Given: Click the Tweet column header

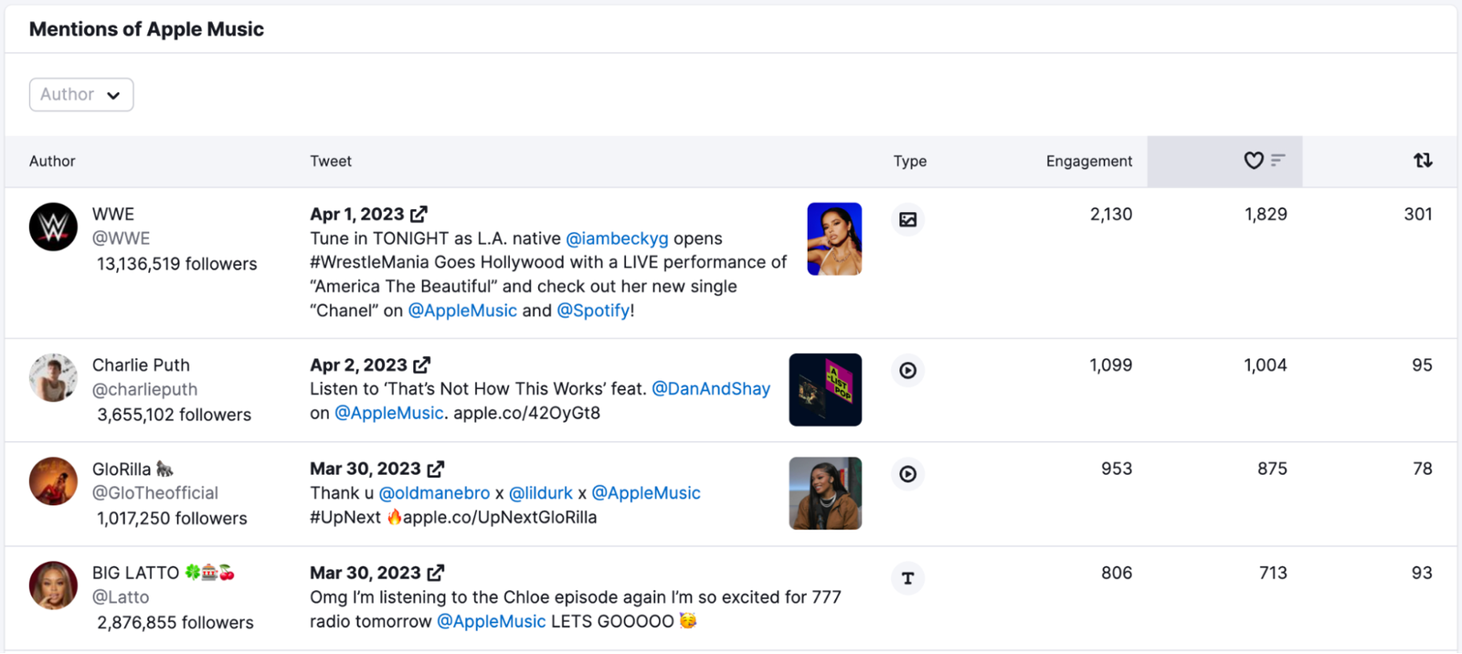Looking at the screenshot, I should [331, 161].
